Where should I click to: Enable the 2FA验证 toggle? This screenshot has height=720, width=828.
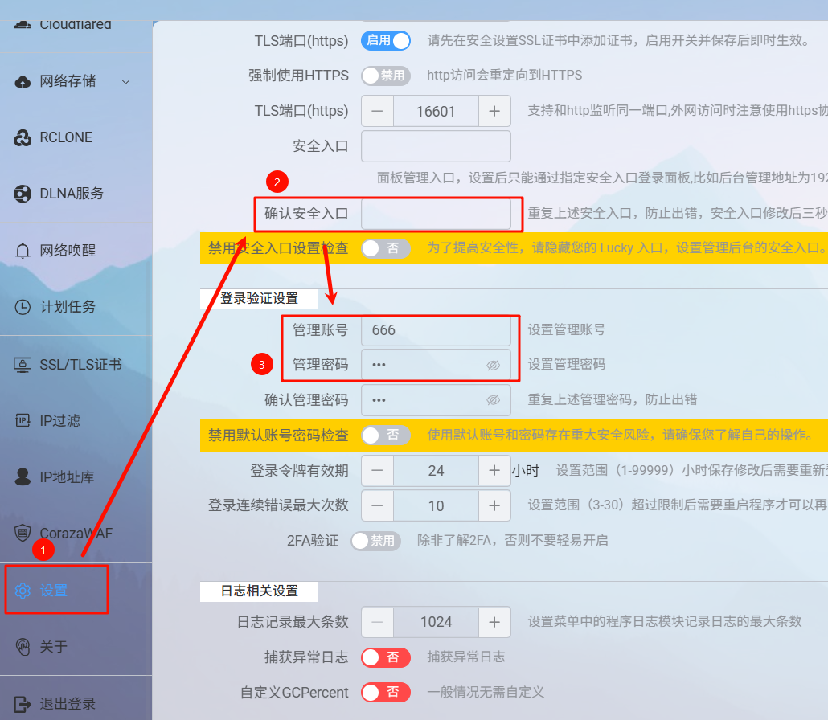pos(375,541)
